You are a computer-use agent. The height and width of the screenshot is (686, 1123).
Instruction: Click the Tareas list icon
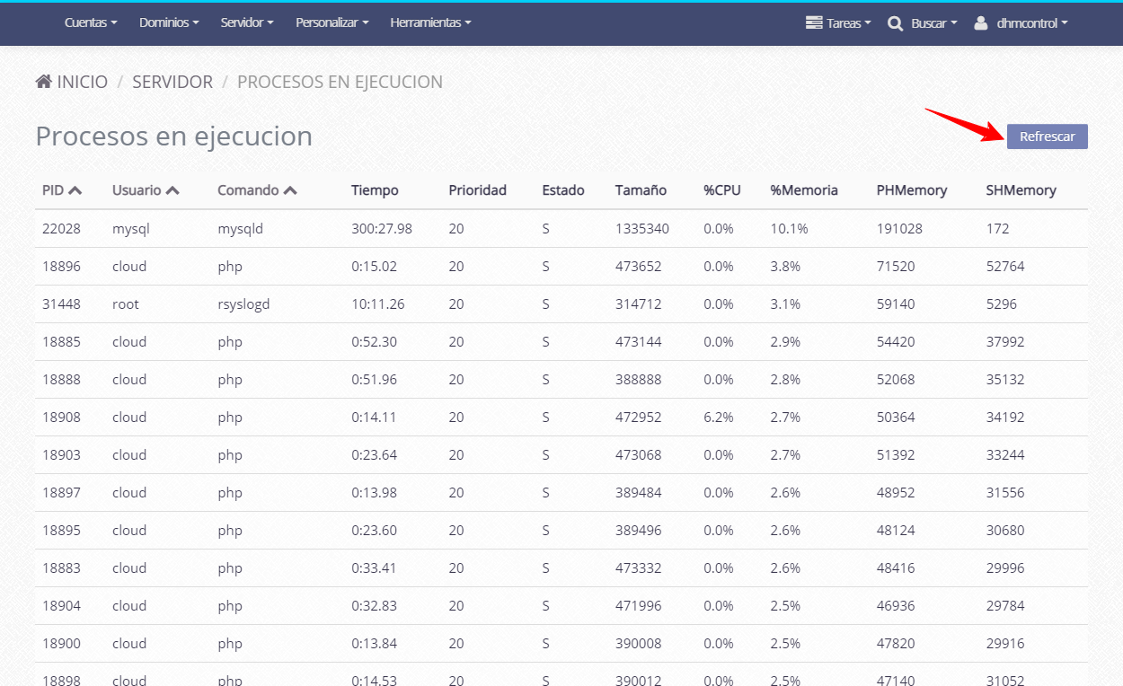[x=814, y=23]
